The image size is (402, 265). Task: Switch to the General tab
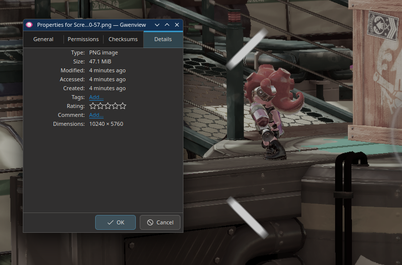coord(43,39)
